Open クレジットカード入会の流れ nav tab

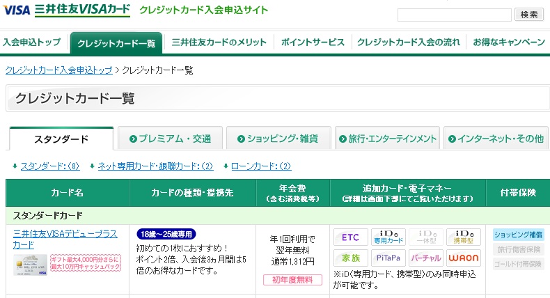(x=408, y=42)
